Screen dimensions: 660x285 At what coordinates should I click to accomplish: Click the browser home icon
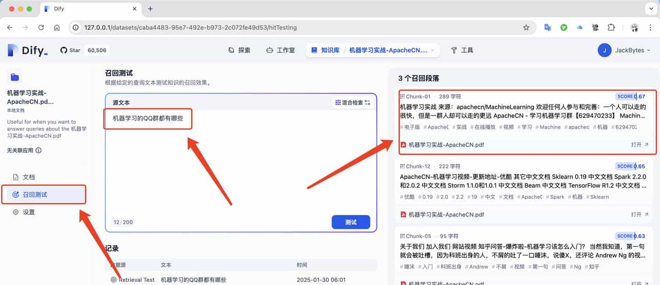(57, 27)
